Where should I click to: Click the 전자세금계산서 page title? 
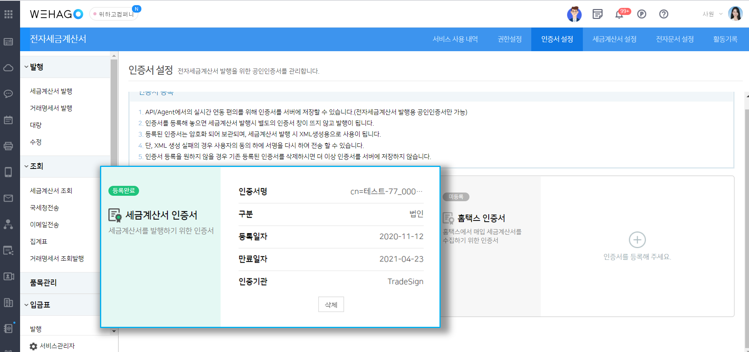tap(58, 39)
